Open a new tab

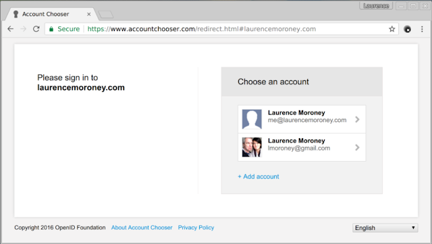coord(106,15)
